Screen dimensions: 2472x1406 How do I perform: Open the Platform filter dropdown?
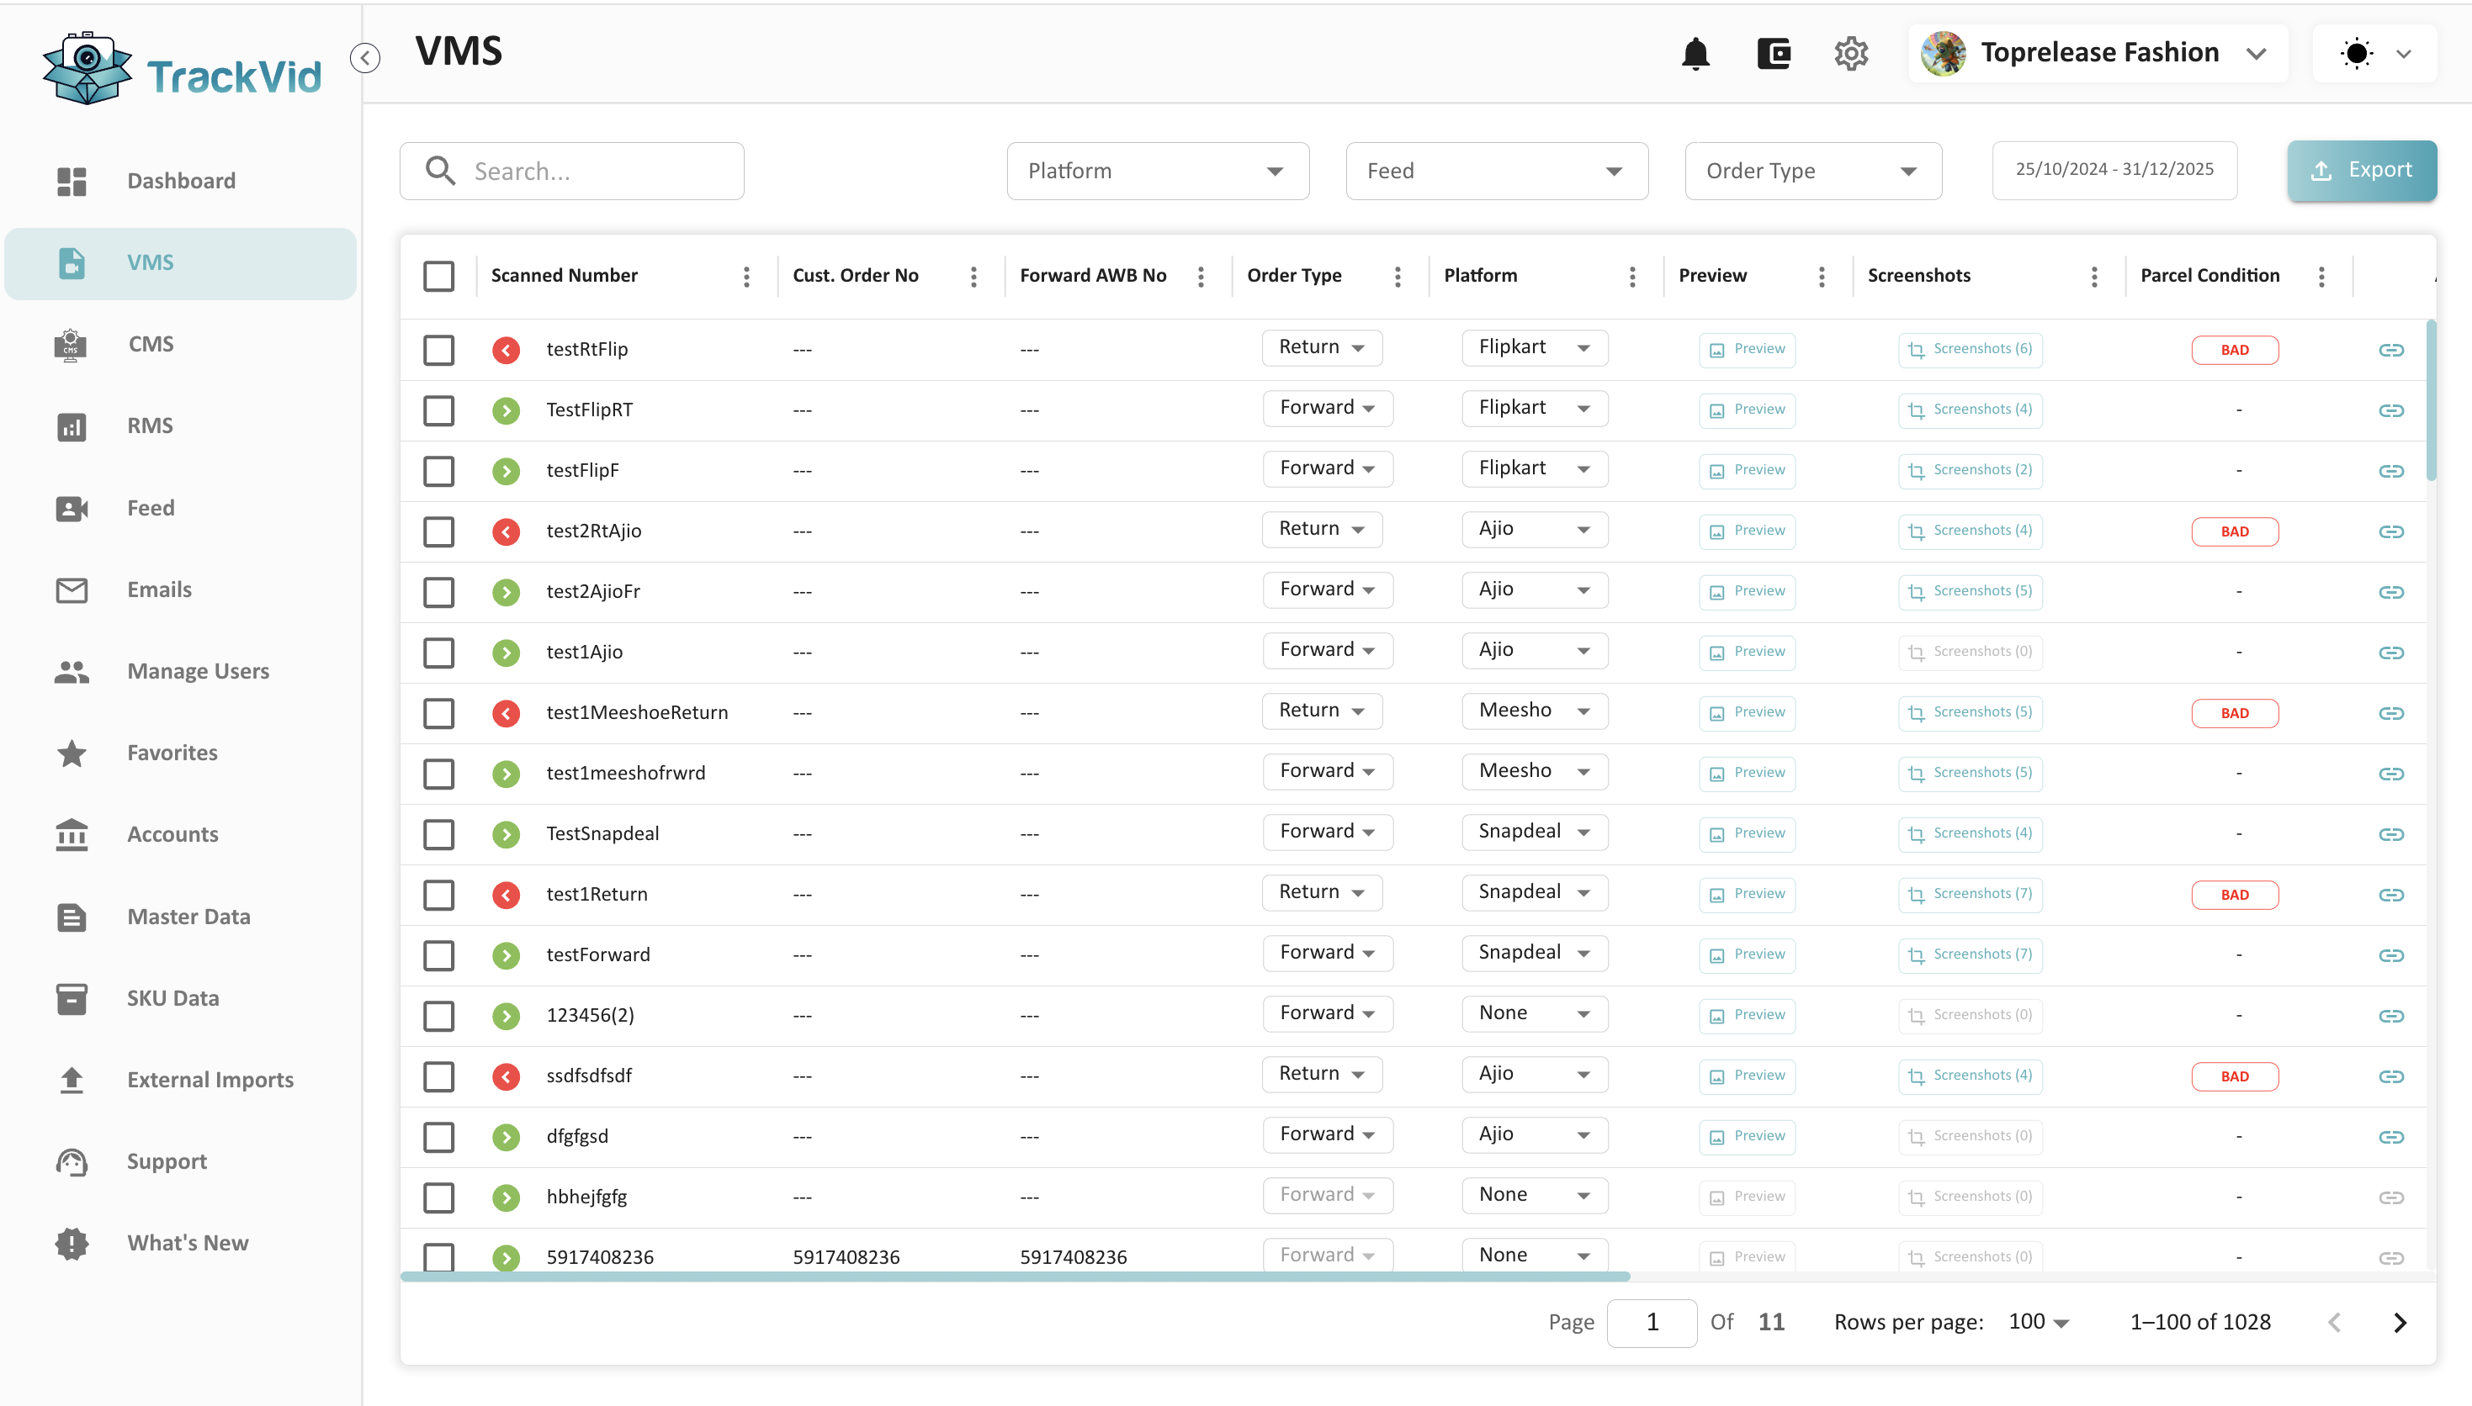(x=1156, y=170)
